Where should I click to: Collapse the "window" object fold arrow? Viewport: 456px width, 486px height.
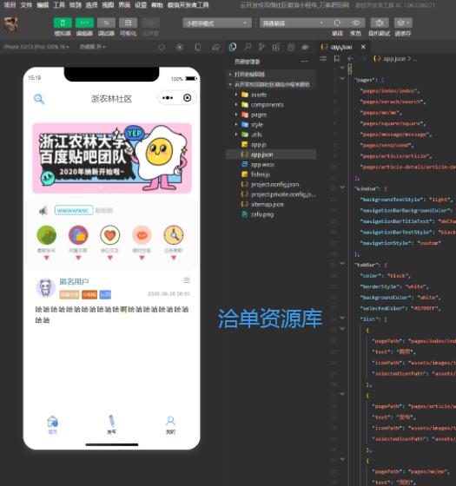click(342, 187)
